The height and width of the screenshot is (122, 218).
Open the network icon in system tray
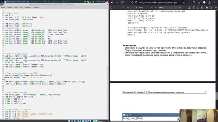[x=88, y=2]
